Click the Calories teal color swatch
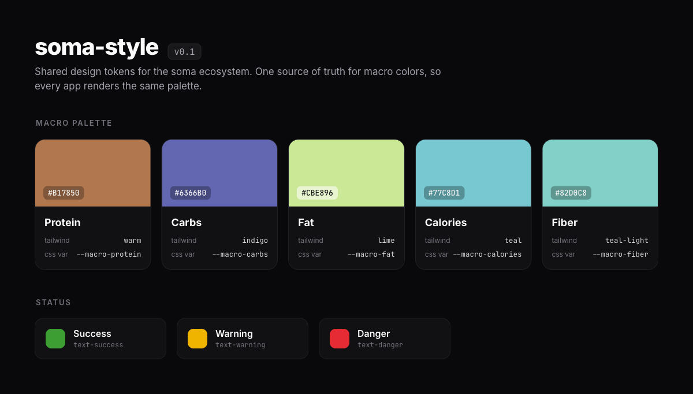 474,173
